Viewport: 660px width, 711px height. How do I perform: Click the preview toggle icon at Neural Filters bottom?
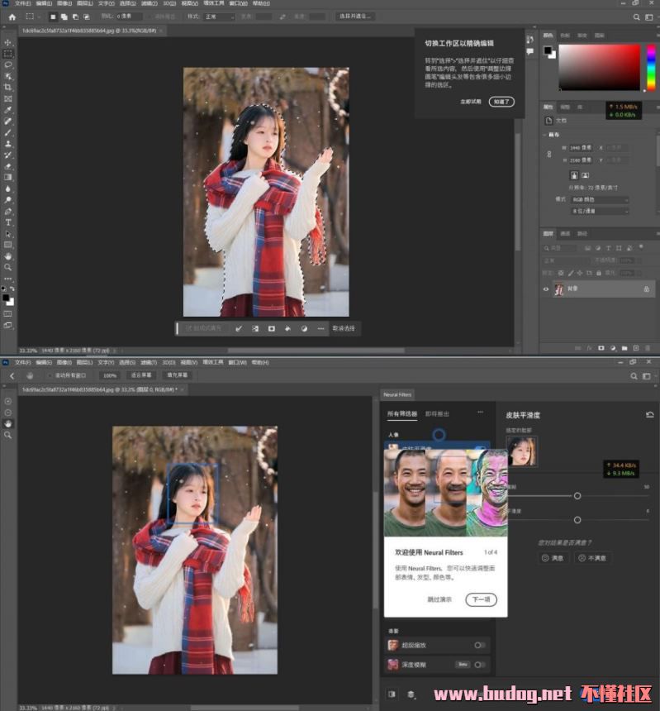[x=392, y=694]
